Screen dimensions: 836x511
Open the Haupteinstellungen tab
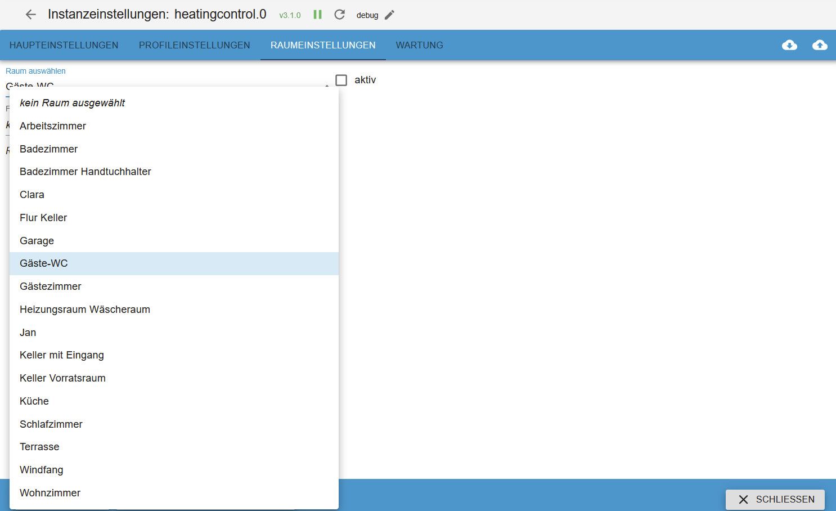point(64,45)
